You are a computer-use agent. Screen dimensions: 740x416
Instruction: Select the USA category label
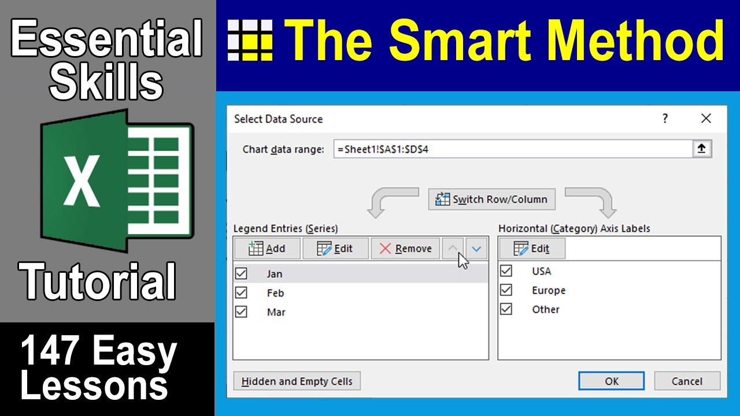[542, 271]
